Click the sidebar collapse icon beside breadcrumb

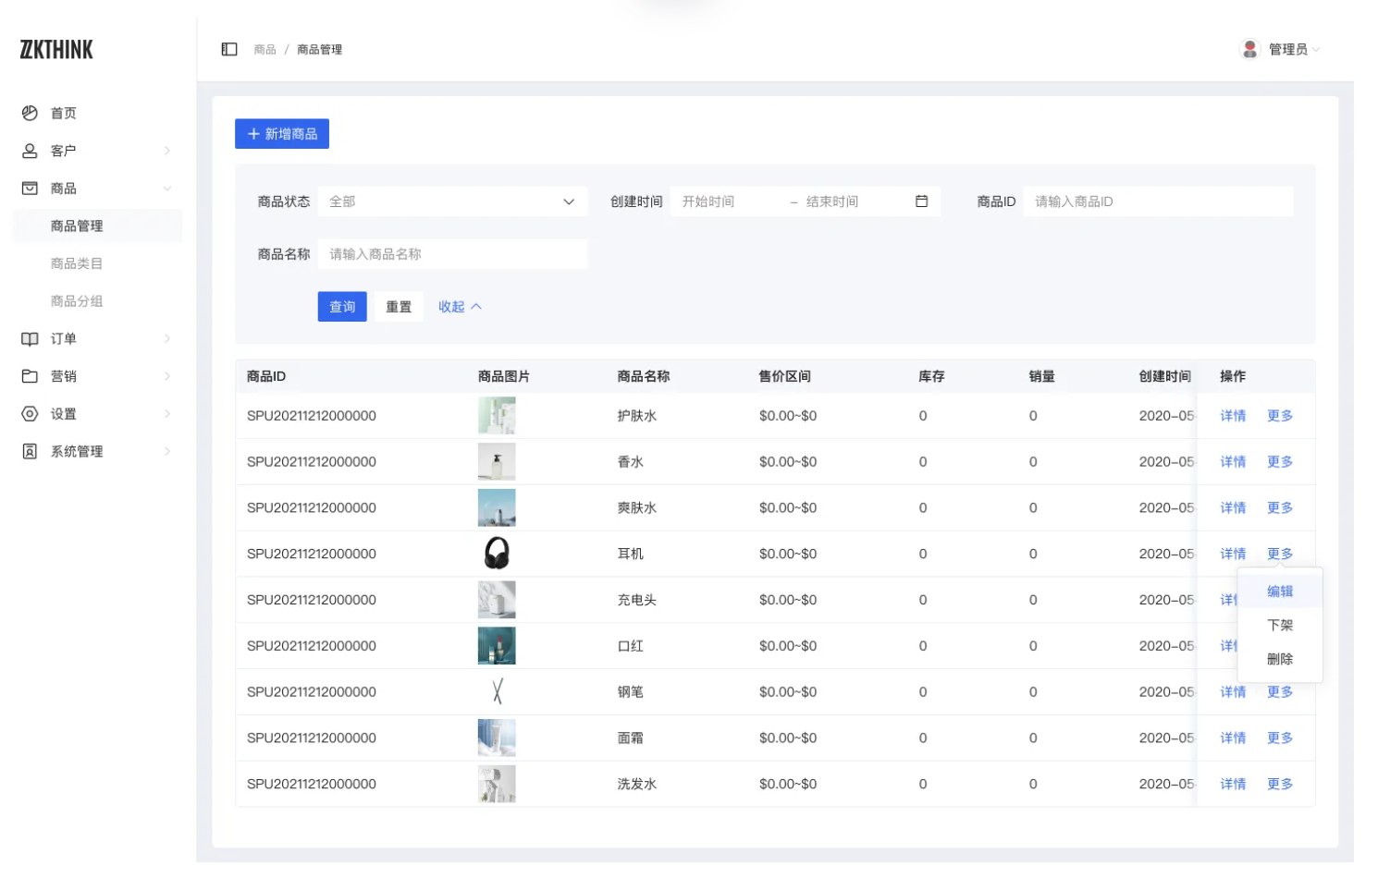coord(229,49)
